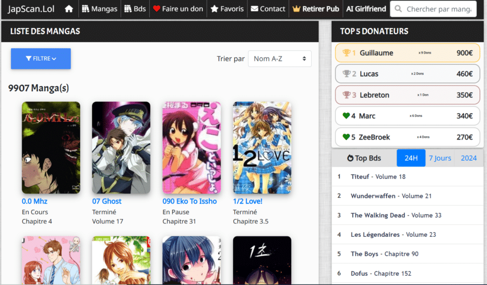Click the books icon beside Bds
Image resolution: width=487 pixels, height=285 pixels.
(x=128, y=9)
